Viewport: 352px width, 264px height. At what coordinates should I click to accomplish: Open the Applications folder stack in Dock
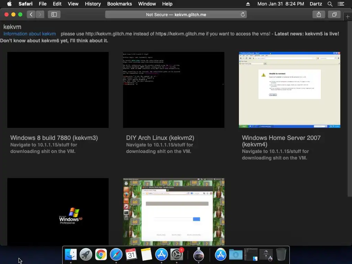(220, 254)
